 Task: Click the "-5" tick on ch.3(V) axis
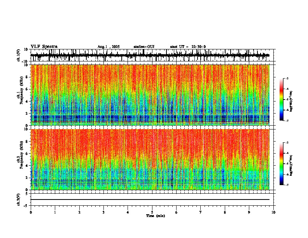pos(26,206)
